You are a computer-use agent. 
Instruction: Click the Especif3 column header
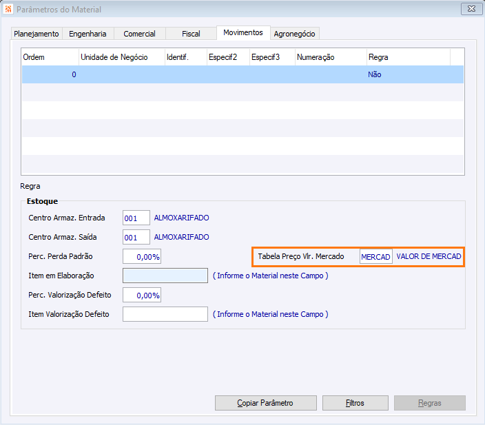(272, 57)
